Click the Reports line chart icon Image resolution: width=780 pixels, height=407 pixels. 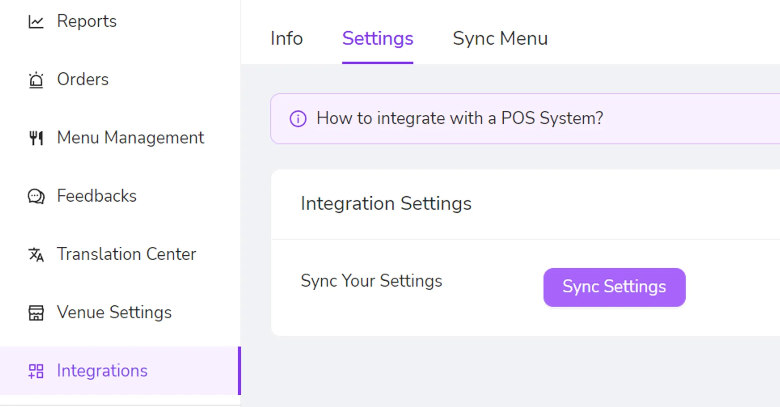coord(36,22)
